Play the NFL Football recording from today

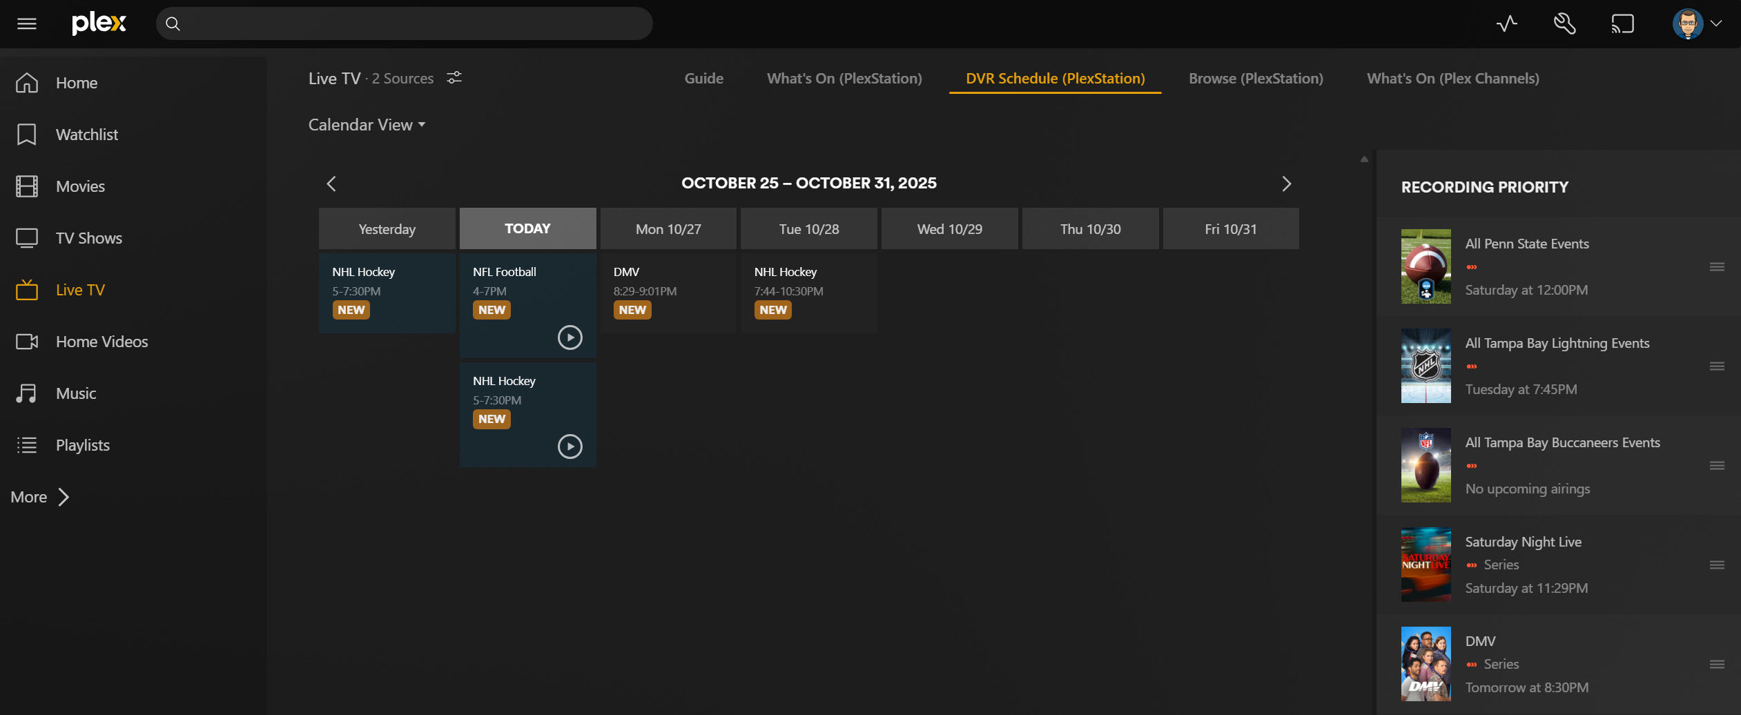pyautogui.click(x=570, y=337)
